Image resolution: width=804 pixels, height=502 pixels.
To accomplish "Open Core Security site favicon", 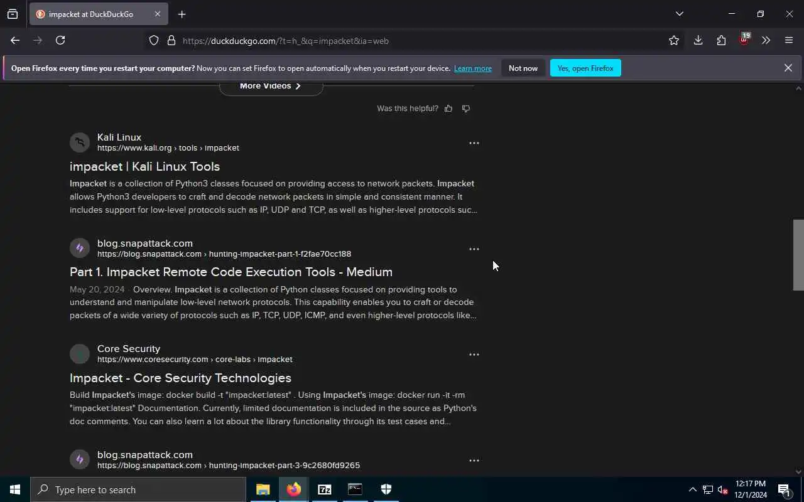I will coord(80,354).
